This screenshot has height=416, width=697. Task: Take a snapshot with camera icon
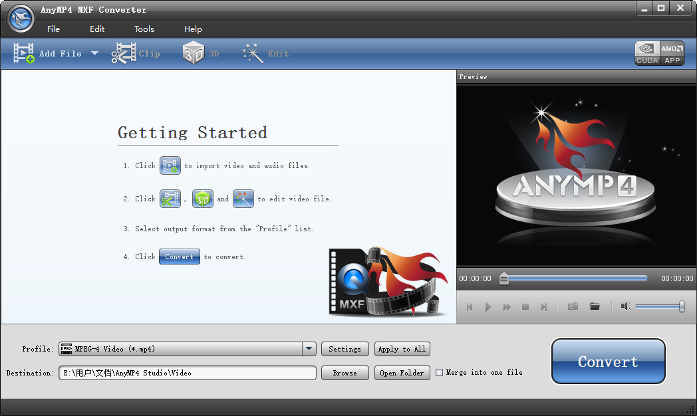[x=573, y=306]
